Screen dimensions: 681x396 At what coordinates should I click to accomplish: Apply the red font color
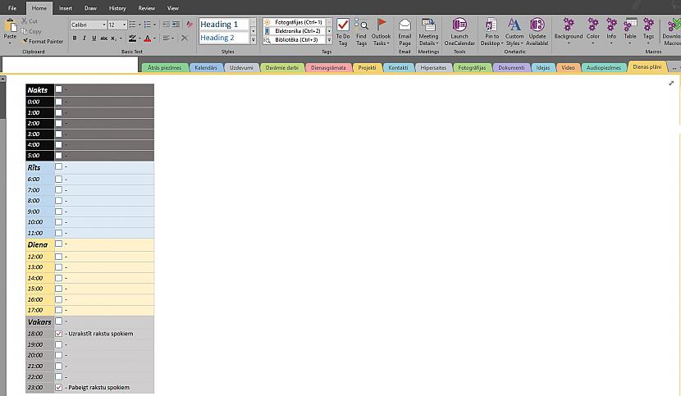[x=148, y=39]
